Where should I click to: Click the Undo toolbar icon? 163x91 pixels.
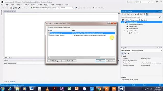[x=22, y=8]
